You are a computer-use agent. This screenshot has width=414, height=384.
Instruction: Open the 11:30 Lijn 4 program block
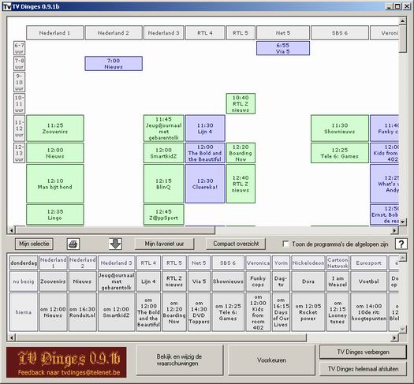click(205, 128)
